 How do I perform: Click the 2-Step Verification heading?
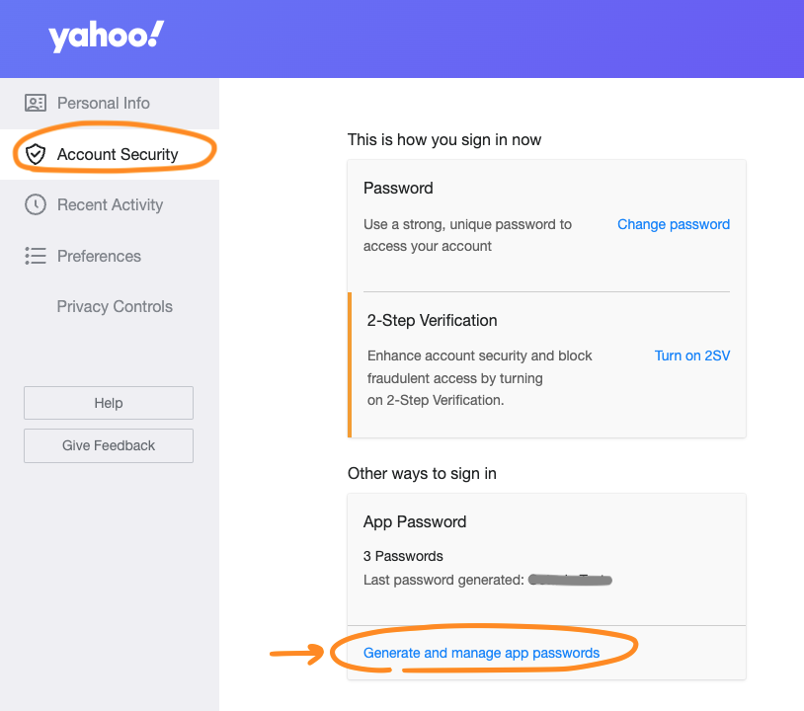click(x=432, y=320)
